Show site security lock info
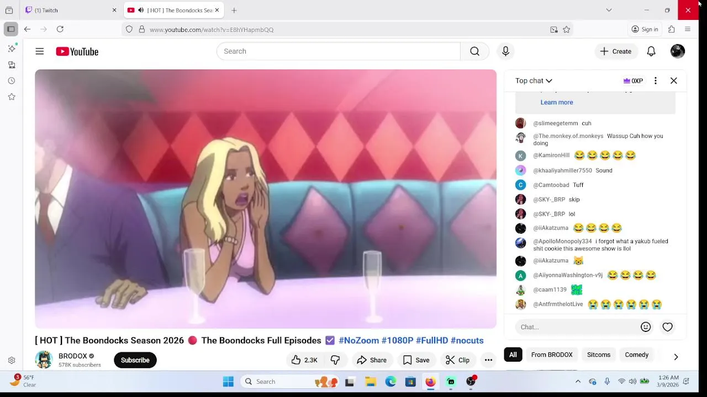The height and width of the screenshot is (397, 707). pyautogui.click(x=142, y=30)
